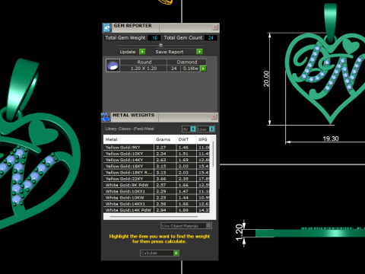Image resolution: width=365 pixels, height=274 pixels.
Task: Select the White Gold:10KW row
Action: pyautogui.click(x=157, y=198)
